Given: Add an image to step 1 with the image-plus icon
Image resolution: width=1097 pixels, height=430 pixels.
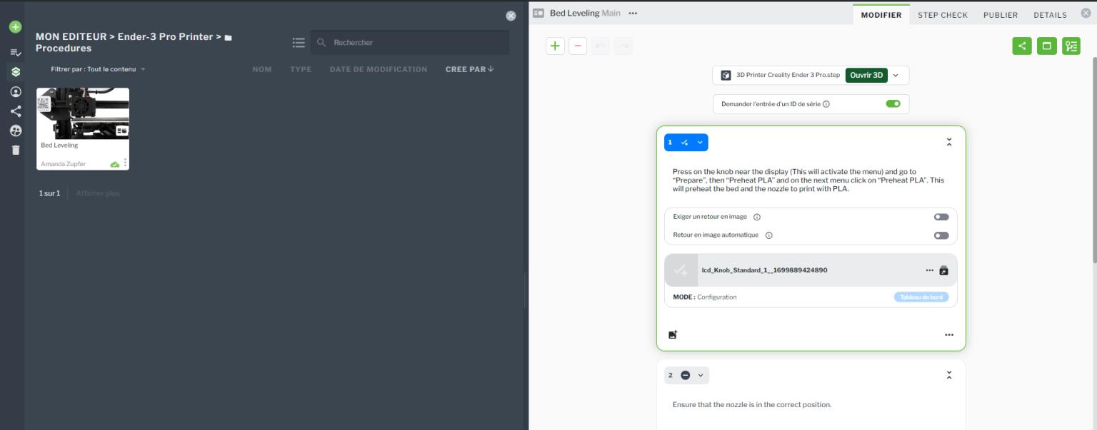Looking at the screenshot, I should pos(673,334).
